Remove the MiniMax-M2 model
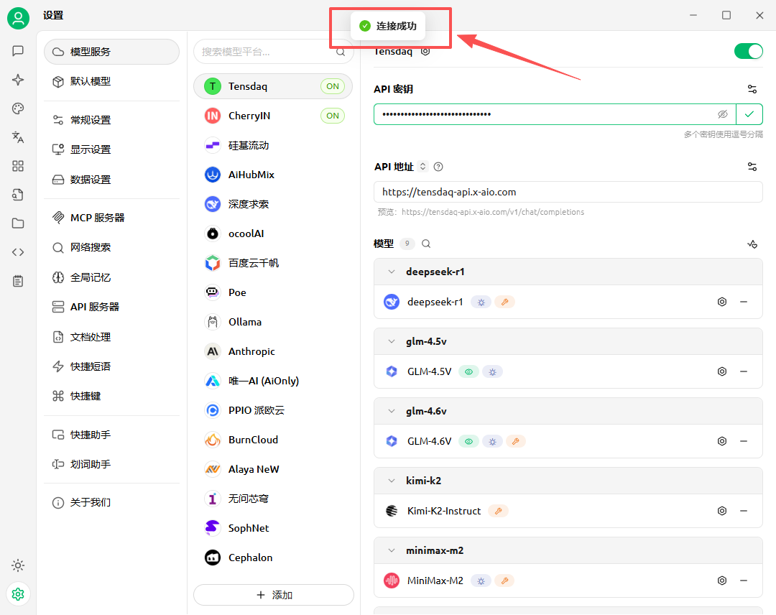Image resolution: width=776 pixels, height=615 pixels. (744, 581)
